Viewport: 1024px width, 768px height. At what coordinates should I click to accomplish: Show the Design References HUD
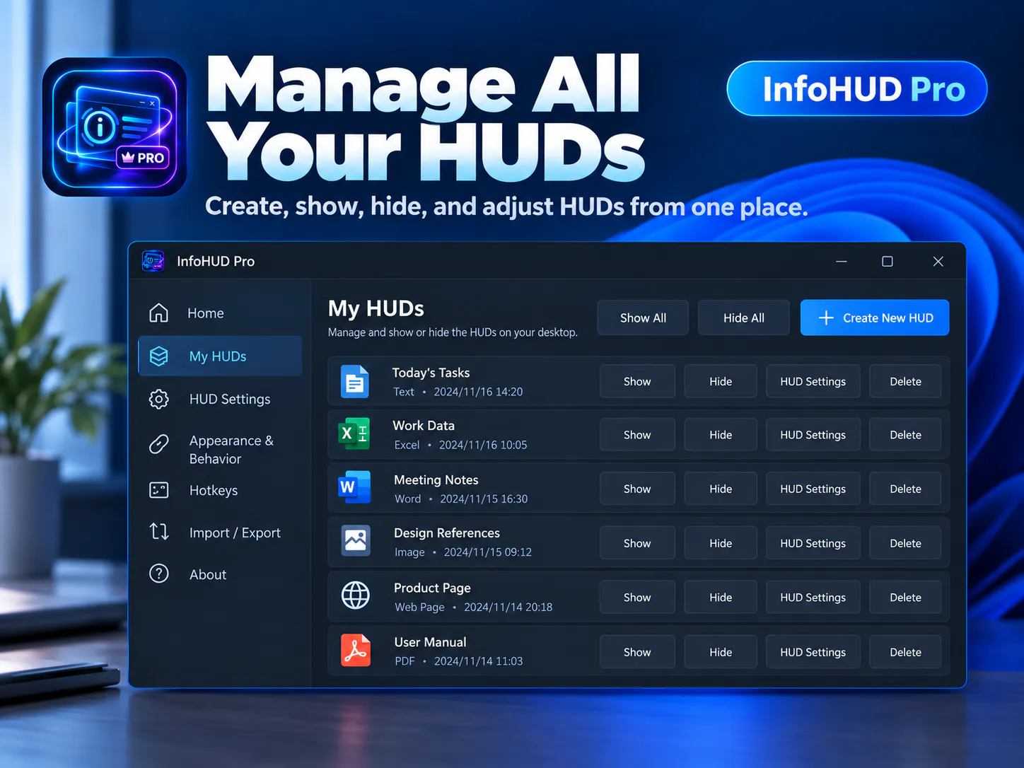click(x=637, y=543)
